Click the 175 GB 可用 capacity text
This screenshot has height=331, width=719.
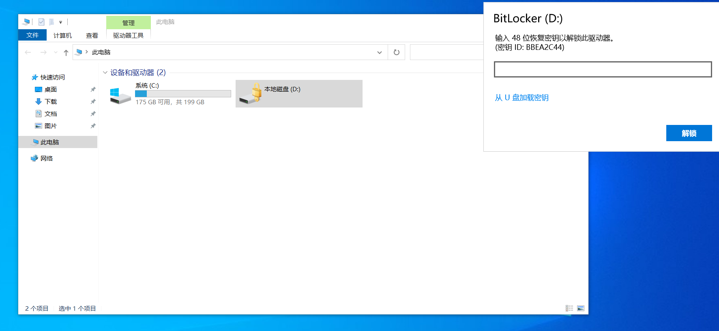pos(170,102)
